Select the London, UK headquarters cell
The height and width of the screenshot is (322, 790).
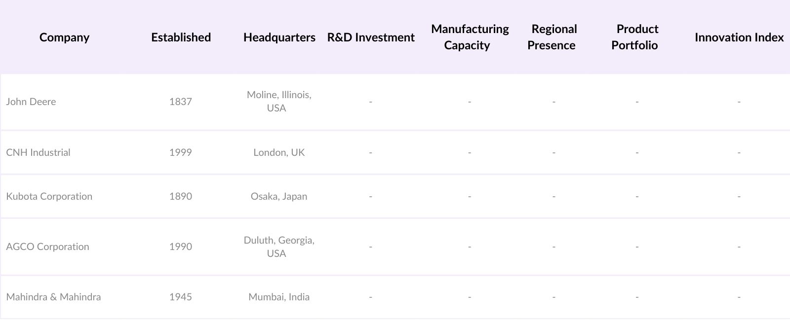279,152
